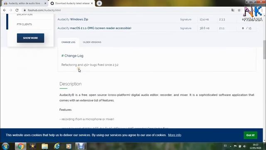Viewport: 266px width, 150px height.
Task: Bookmark this page with the star icon
Action: point(239,10)
